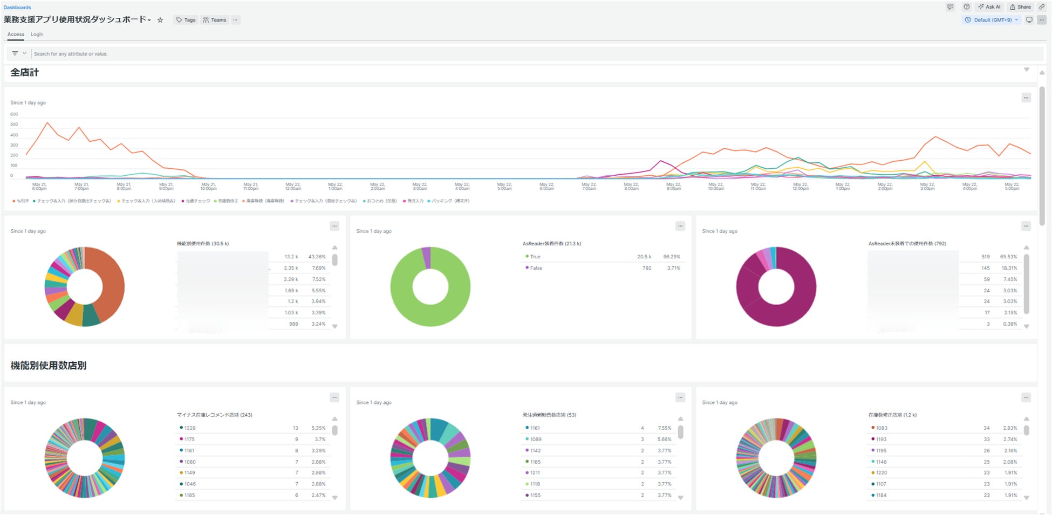Select the Access tab
This screenshot has height=515, width=1052.
click(16, 35)
